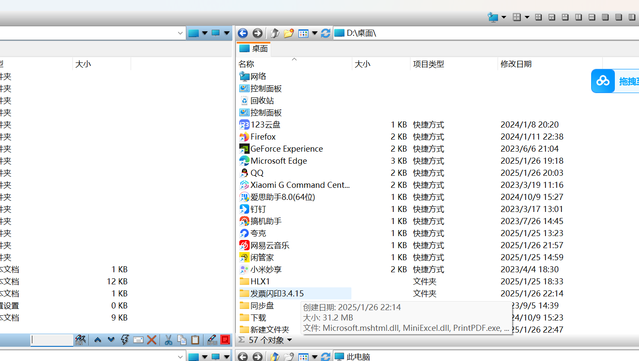Go up one folder level in D:\桌面 pane
Screen dimensions: 639x361
tap(275, 33)
